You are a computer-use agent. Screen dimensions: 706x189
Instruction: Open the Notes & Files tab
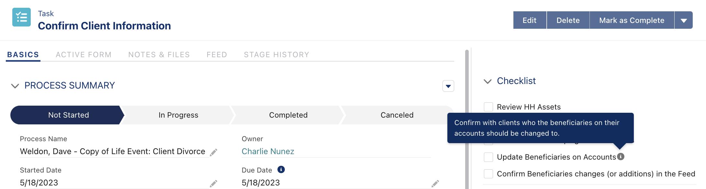point(159,55)
